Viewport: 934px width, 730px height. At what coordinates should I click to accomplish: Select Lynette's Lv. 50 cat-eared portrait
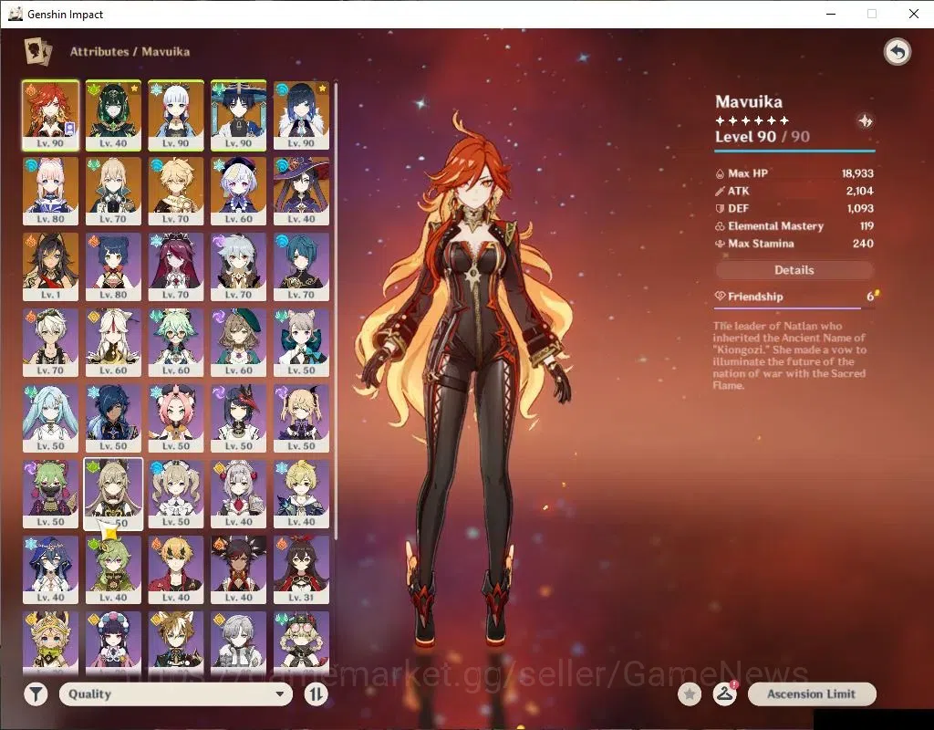coord(301,342)
